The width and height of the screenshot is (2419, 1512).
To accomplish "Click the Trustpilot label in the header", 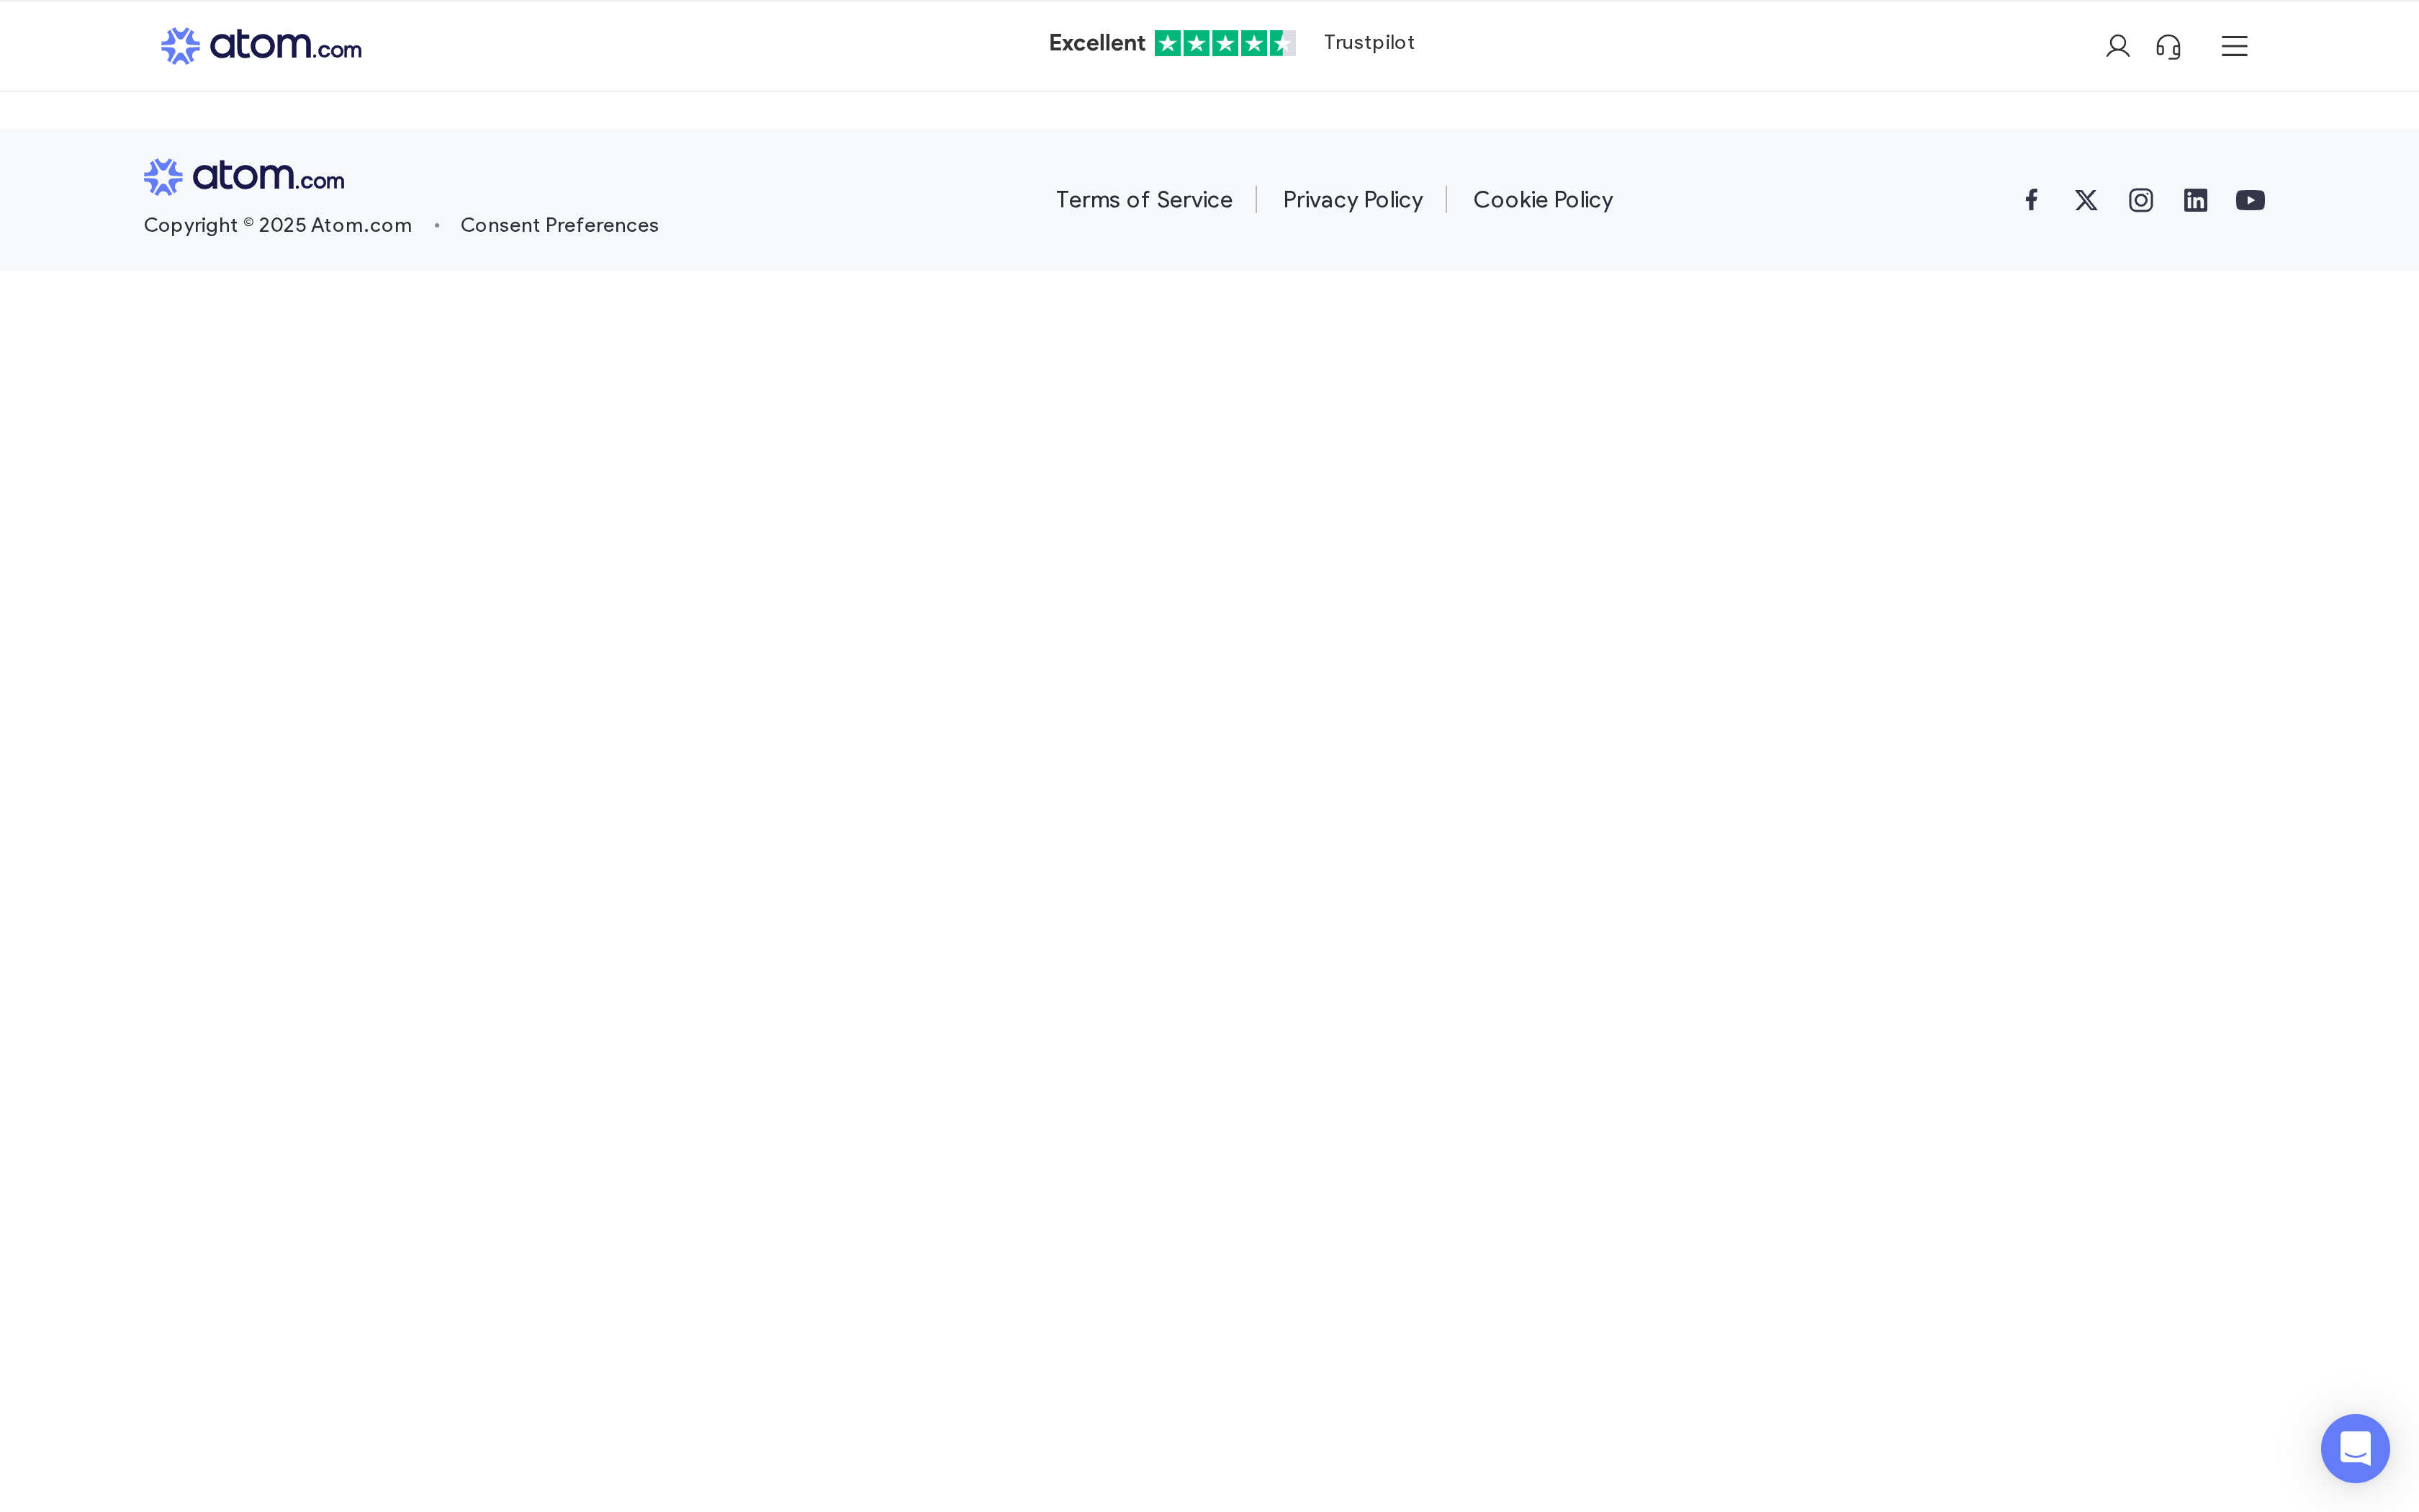I will 1367,42.
